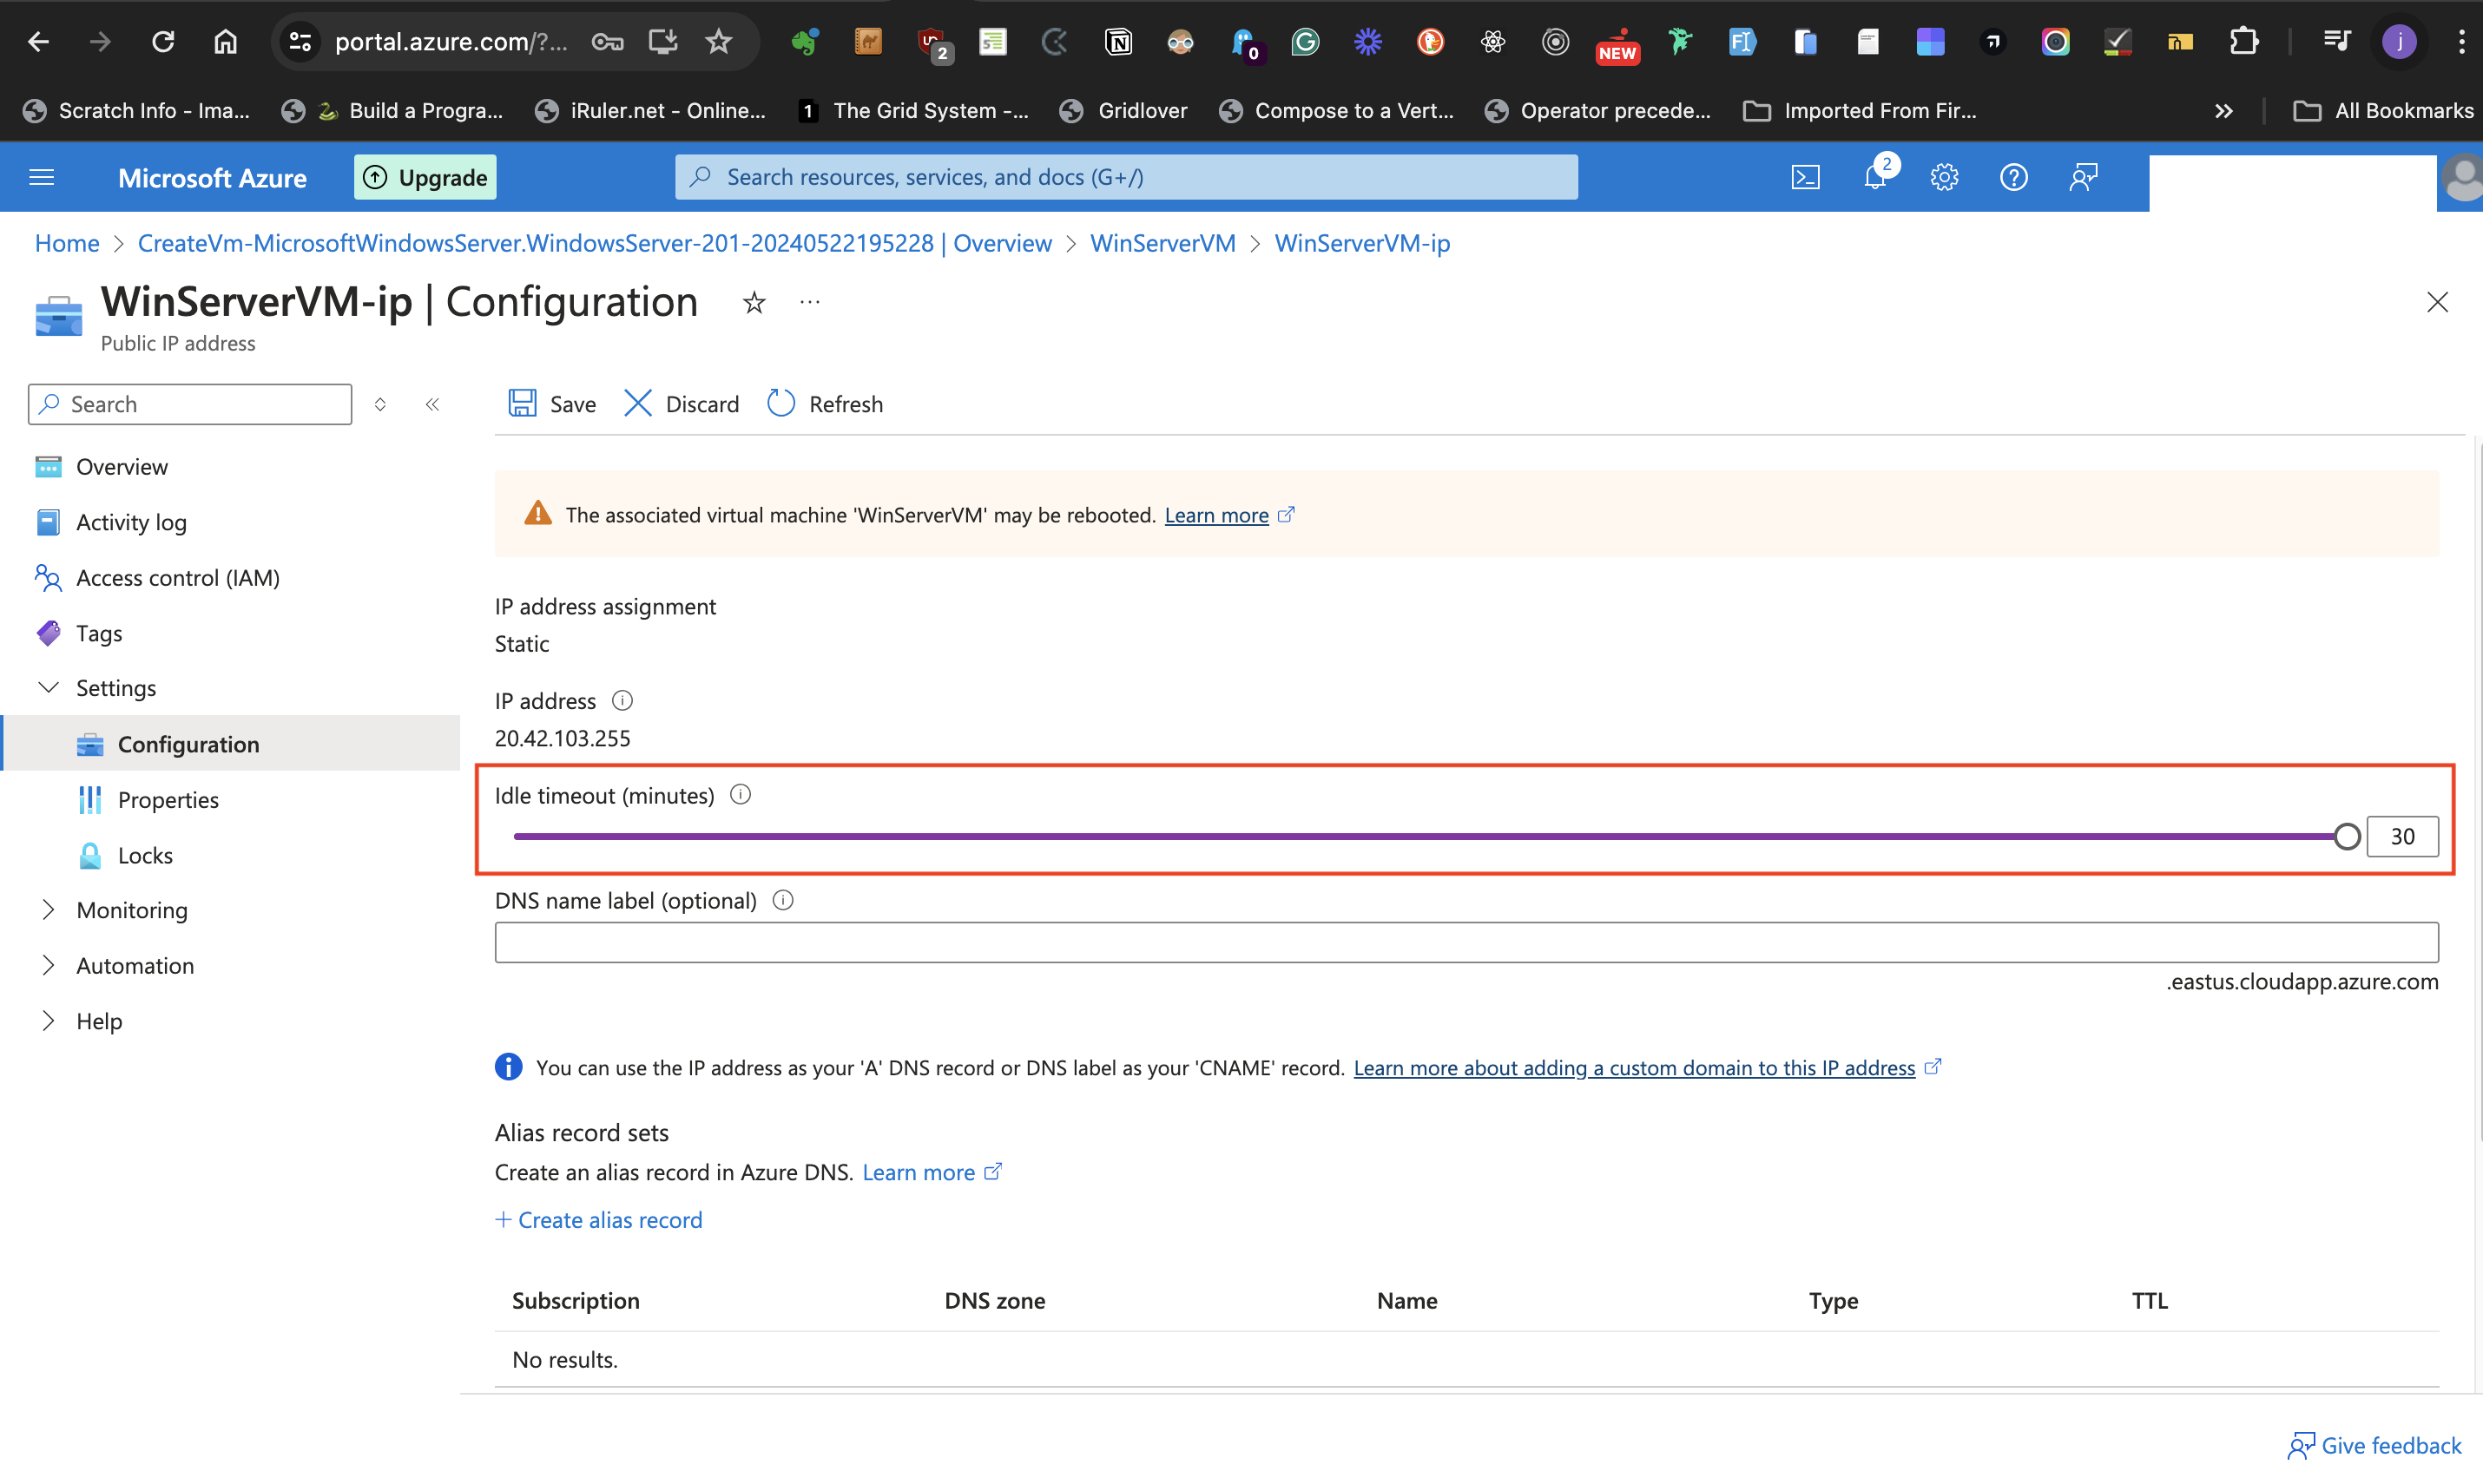Open the Activity log menu item
The width and height of the screenshot is (2483, 1484).
click(131, 522)
